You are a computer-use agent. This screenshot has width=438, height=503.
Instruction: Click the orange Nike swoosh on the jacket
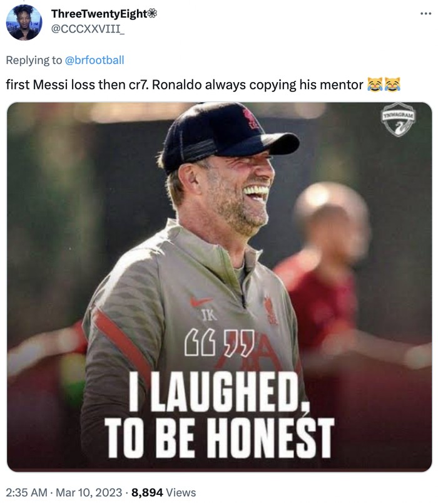[x=201, y=301]
